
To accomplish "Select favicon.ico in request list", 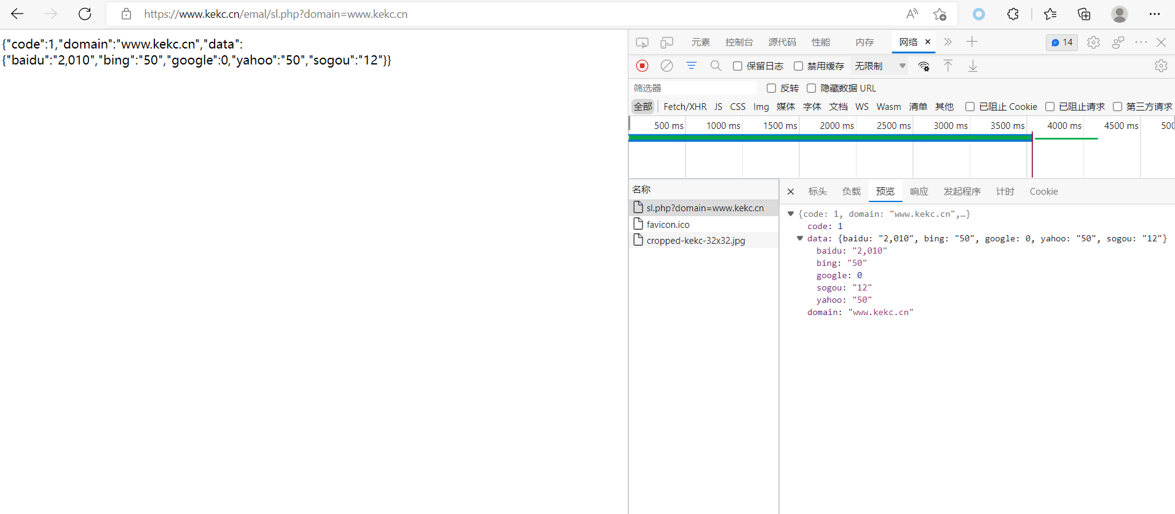I will (668, 225).
